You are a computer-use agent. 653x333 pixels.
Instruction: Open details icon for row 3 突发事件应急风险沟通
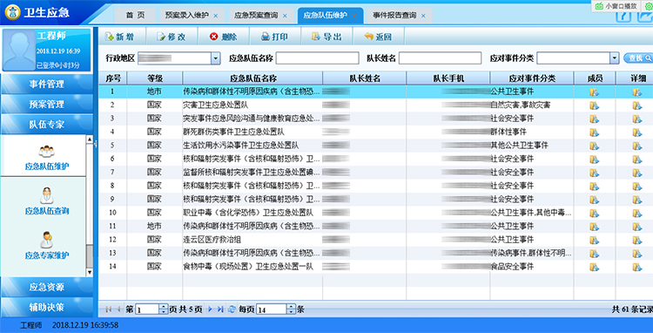636,119
